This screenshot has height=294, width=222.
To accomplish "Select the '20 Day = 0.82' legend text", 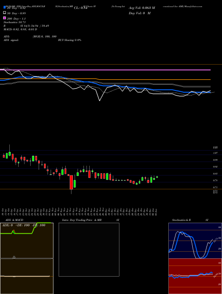I will (16, 8).
